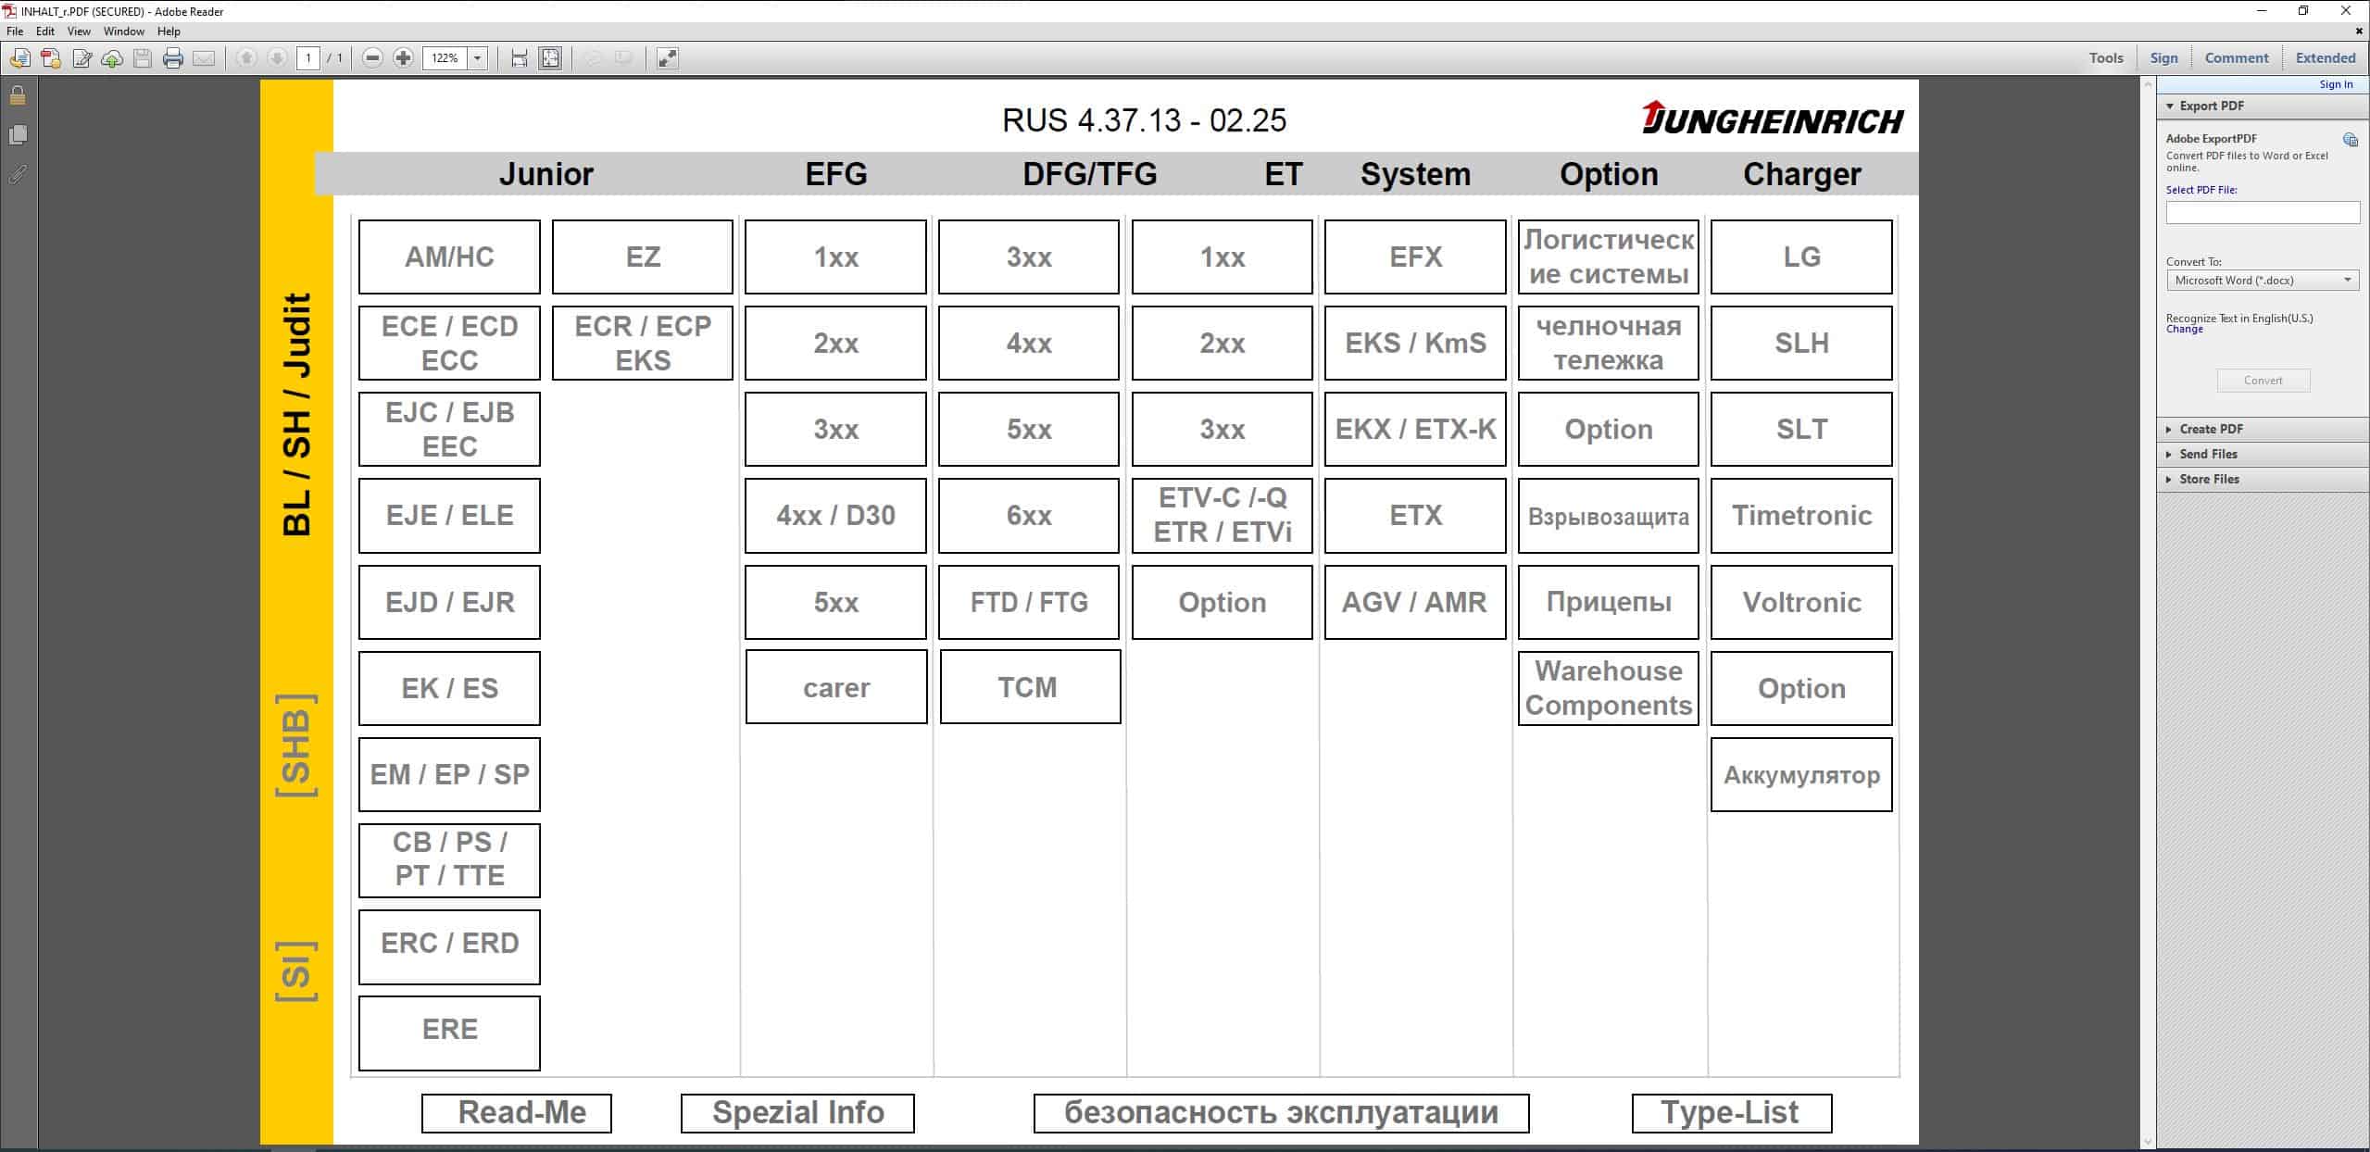The height and width of the screenshot is (1152, 2370).
Task: Open the zoom level dropdown arrow
Action: click(x=478, y=58)
